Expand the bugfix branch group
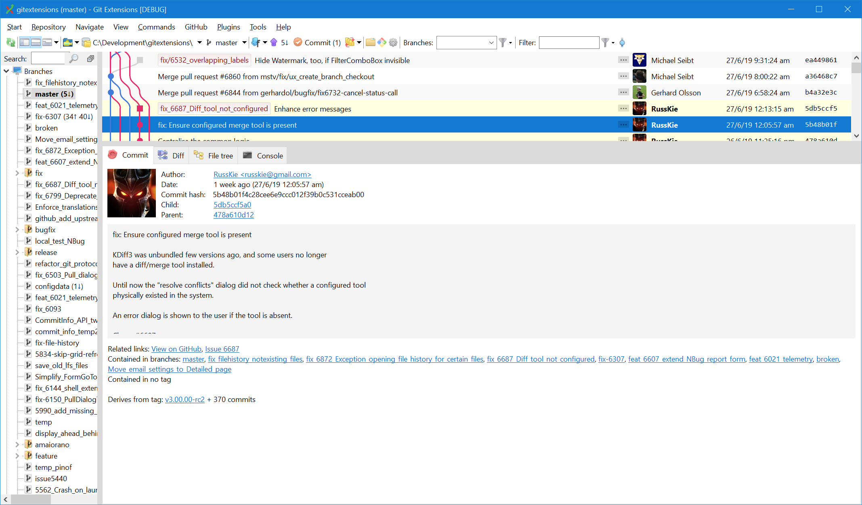Image resolution: width=862 pixels, height=505 pixels. click(x=17, y=229)
